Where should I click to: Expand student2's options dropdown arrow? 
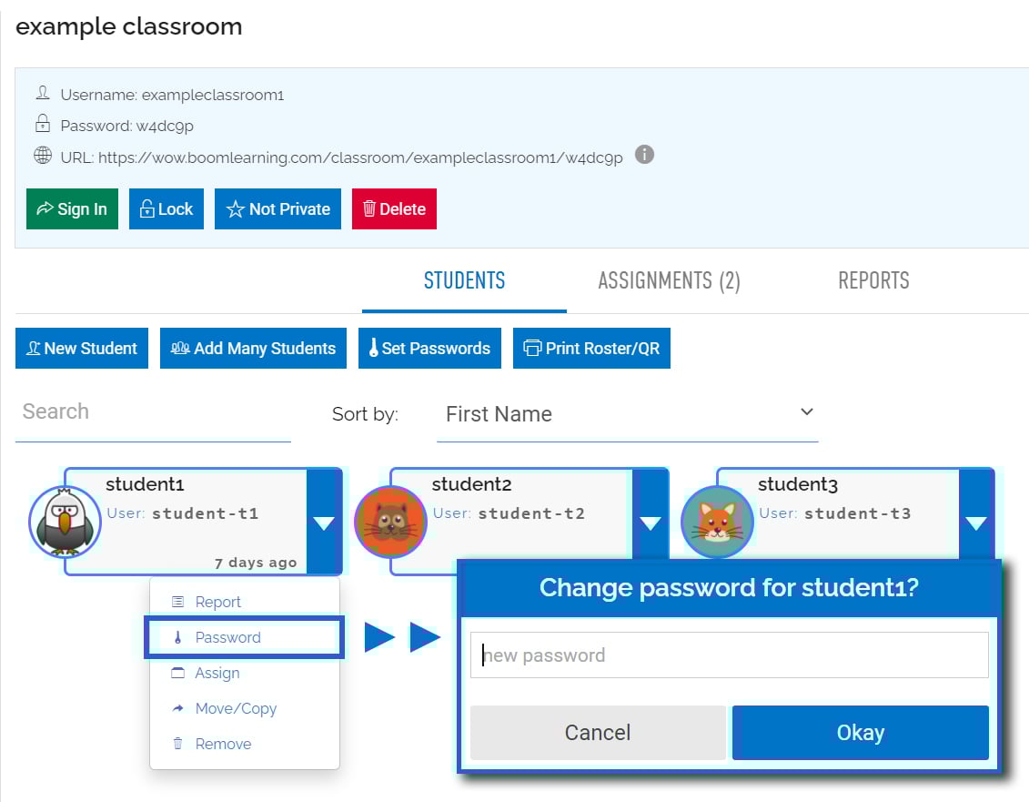coord(651,523)
